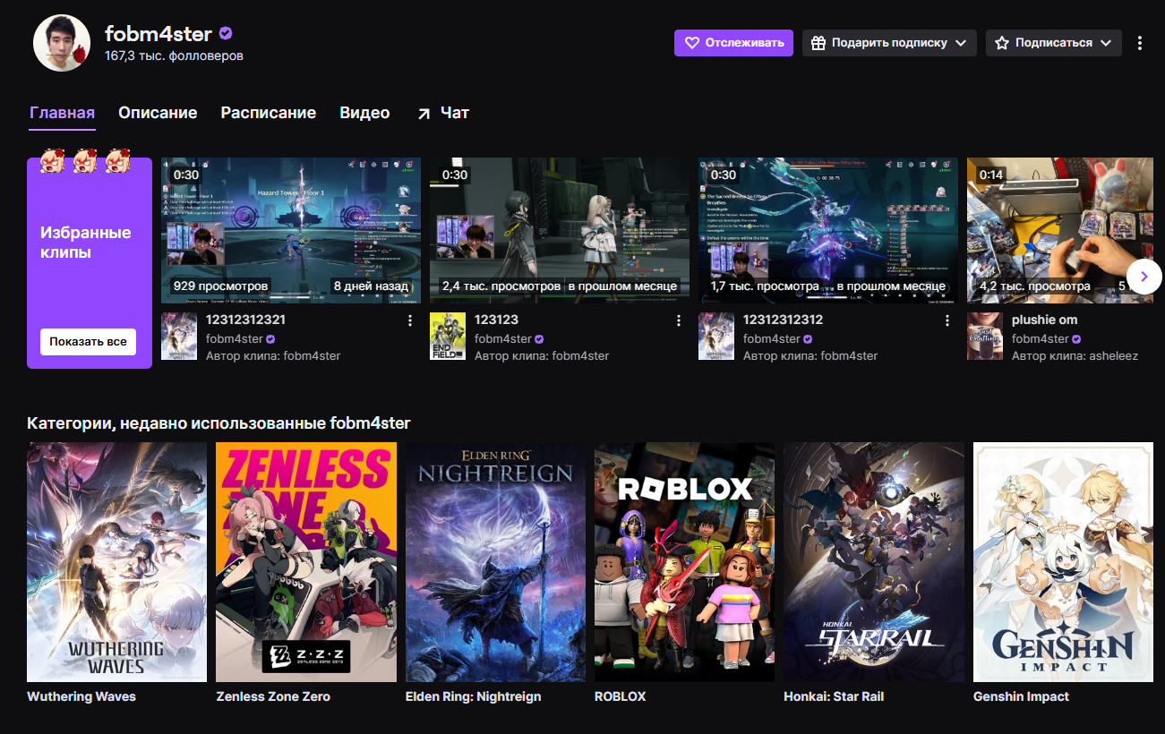
Task: Click Endfield box art beside 123123 title
Action: [x=448, y=337]
